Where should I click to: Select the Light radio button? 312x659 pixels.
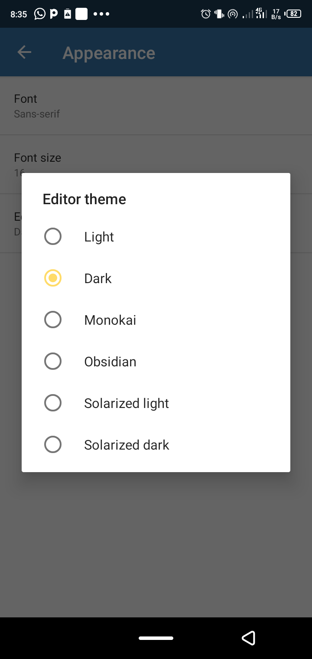(x=53, y=237)
